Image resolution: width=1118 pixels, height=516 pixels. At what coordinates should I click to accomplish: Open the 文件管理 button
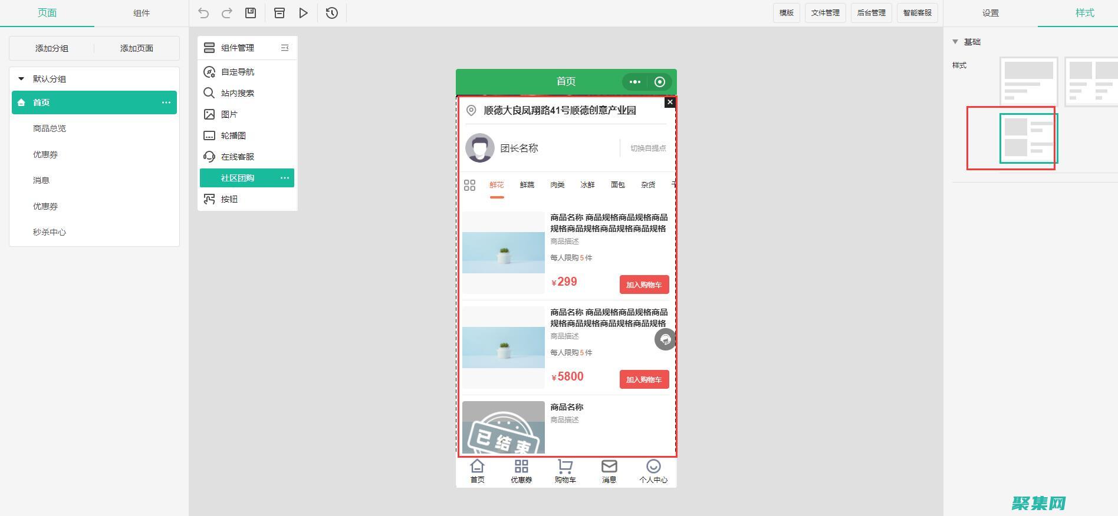point(825,13)
